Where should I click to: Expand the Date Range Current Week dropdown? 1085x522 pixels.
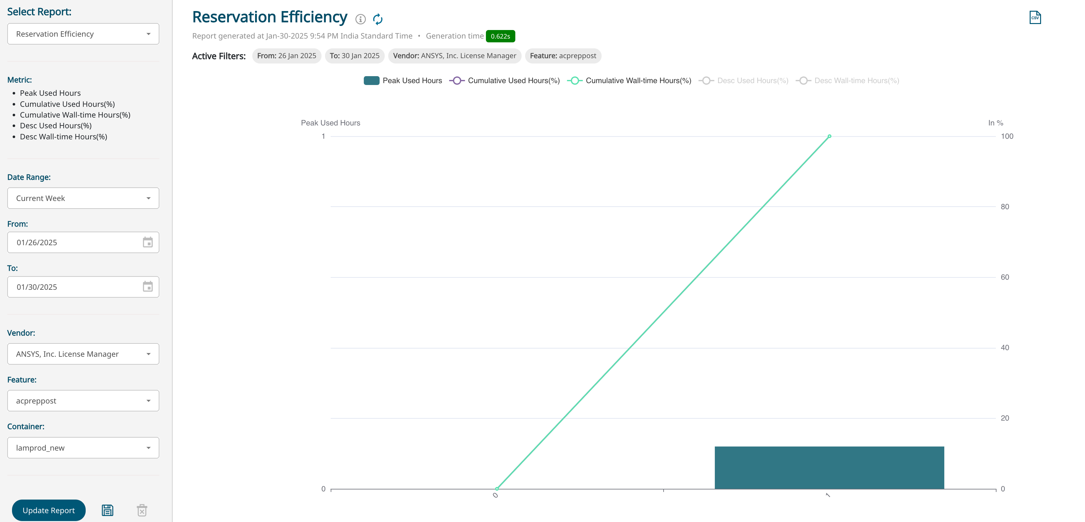click(x=83, y=198)
